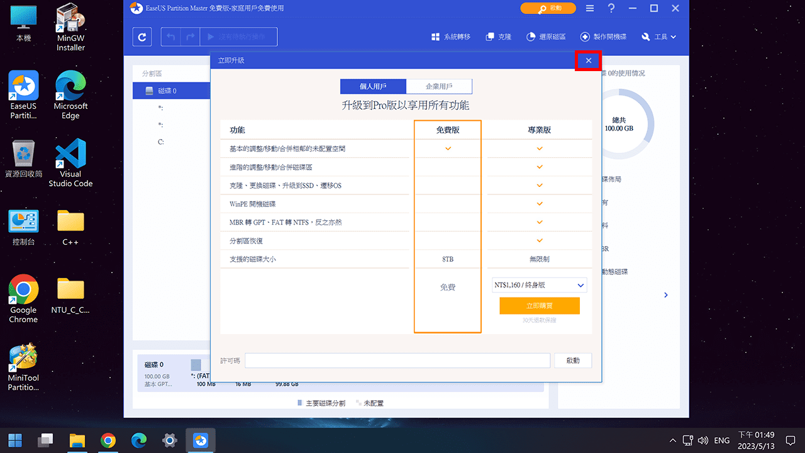805x453 pixels.
Task: Open the NT$1,160 終身版 price dropdown
Action: 539,284
